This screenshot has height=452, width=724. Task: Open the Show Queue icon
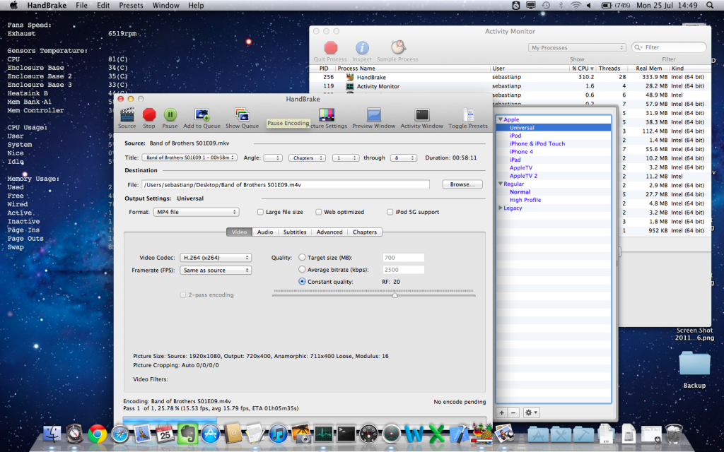click(x=242, y=115)
